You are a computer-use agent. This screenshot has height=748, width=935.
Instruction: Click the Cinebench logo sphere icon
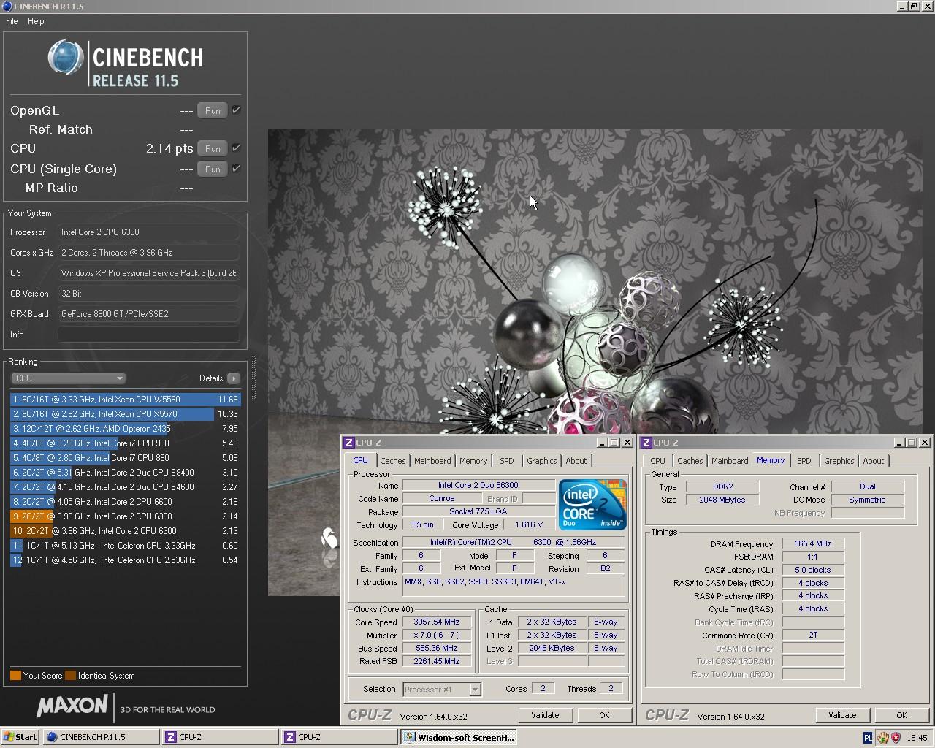66,58
